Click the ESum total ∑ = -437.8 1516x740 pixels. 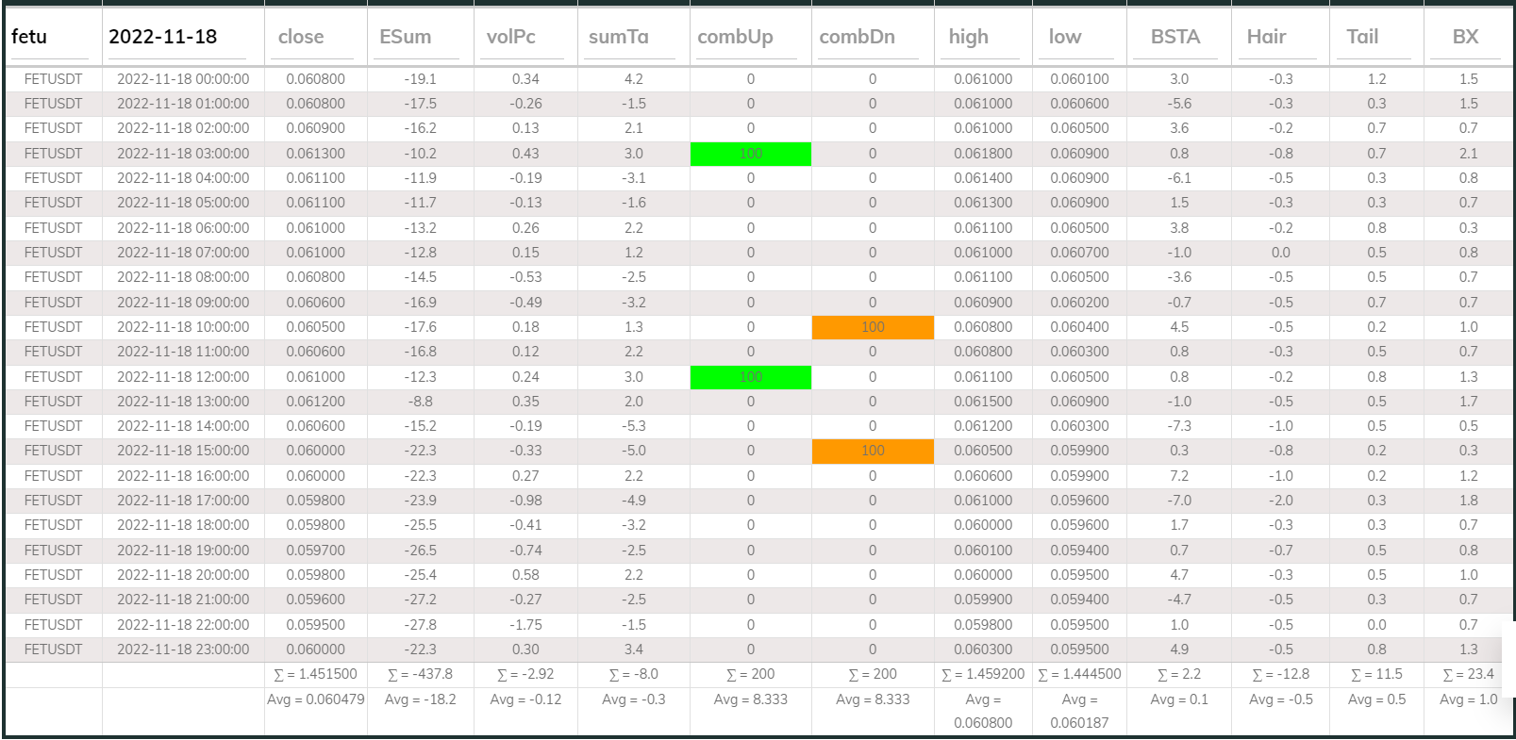420,674
